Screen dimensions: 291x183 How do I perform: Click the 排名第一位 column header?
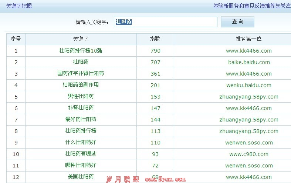(248, 39)
